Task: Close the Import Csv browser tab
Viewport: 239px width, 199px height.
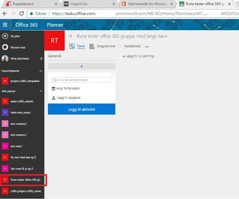Action: [114, 4]
